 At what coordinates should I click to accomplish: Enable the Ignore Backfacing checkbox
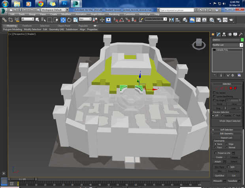click(215, 96)
